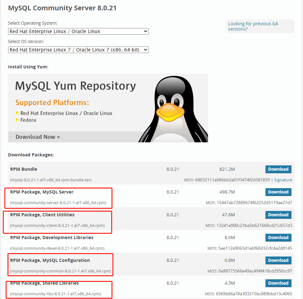
Task: Download the Shared Libraries RPM package
Action: click(x=278, y=283)
